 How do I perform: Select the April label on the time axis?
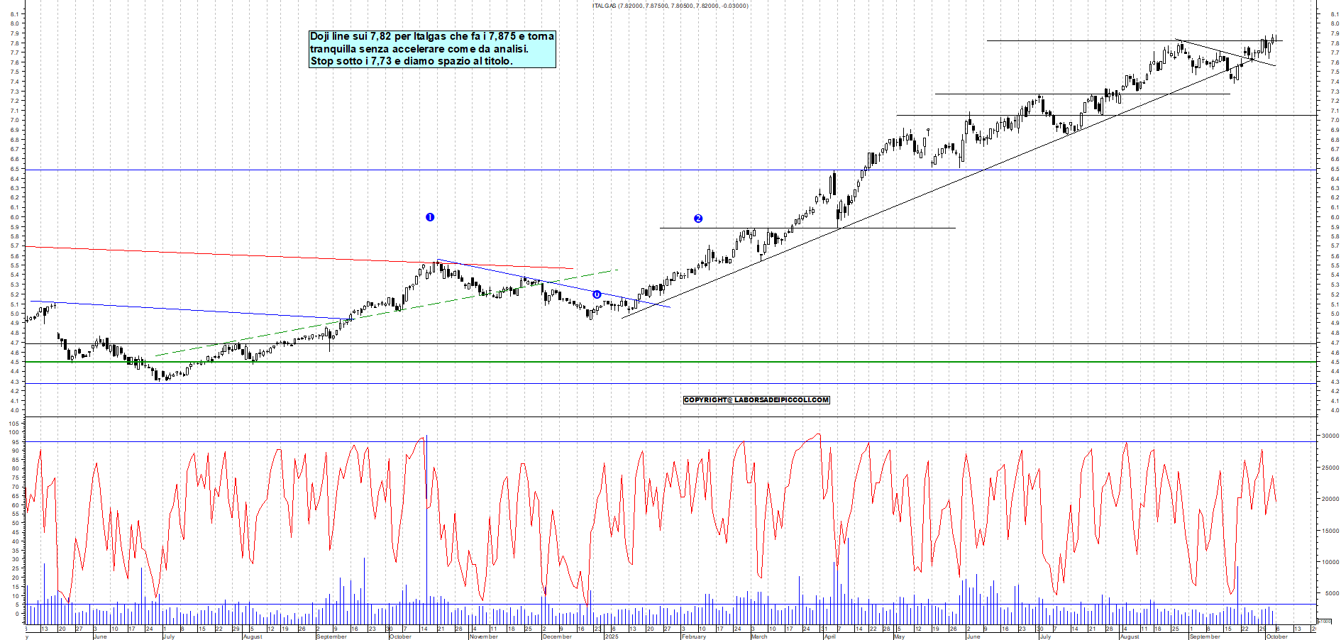[829, 636]
